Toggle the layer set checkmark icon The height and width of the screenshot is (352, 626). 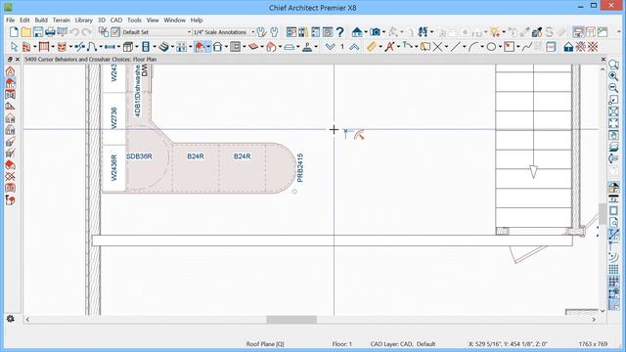(115, 32)
